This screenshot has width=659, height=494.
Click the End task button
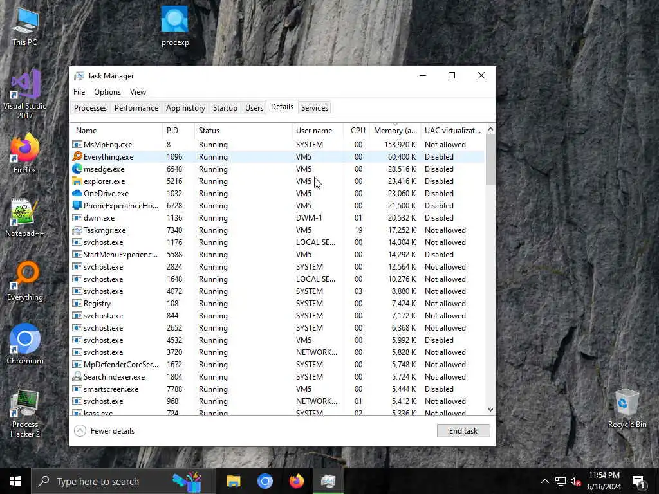click(x=463, y=430)
